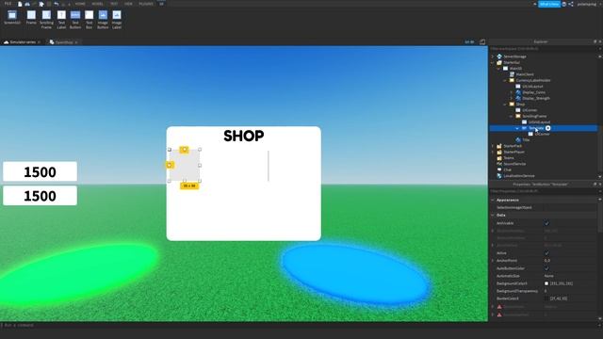The height and width of the screenshot is (339, 603).
Task: Open the BackgroundColor3 white color swatch
Action: tap(546, 283)
